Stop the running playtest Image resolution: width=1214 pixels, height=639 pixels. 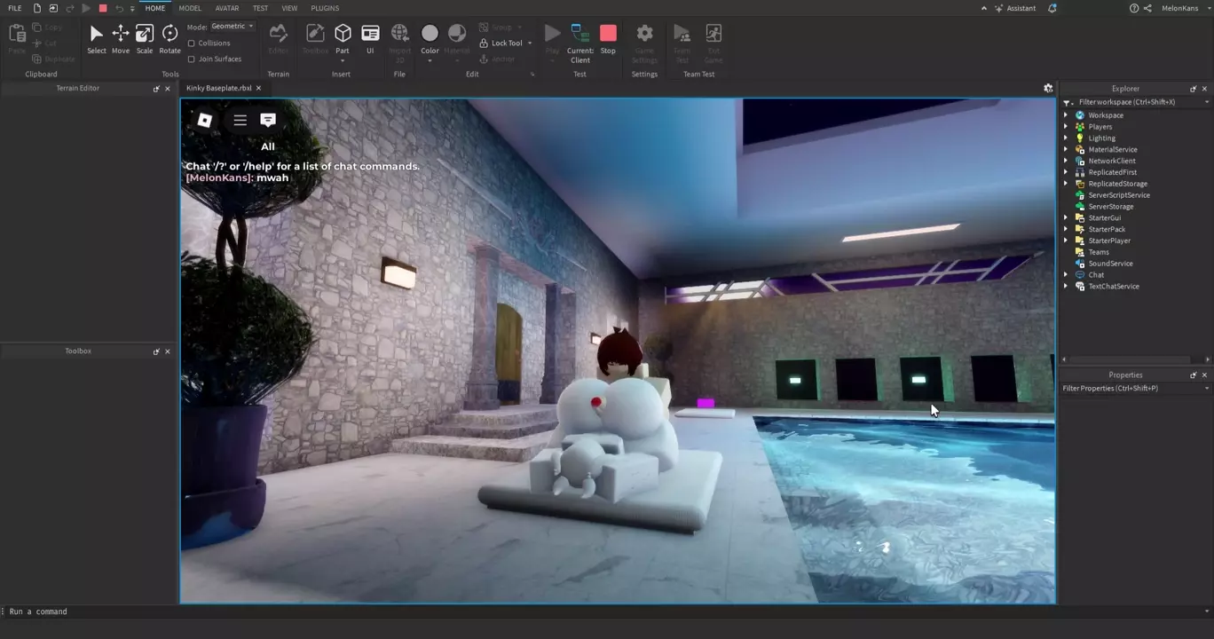click(x=608, y=39)
